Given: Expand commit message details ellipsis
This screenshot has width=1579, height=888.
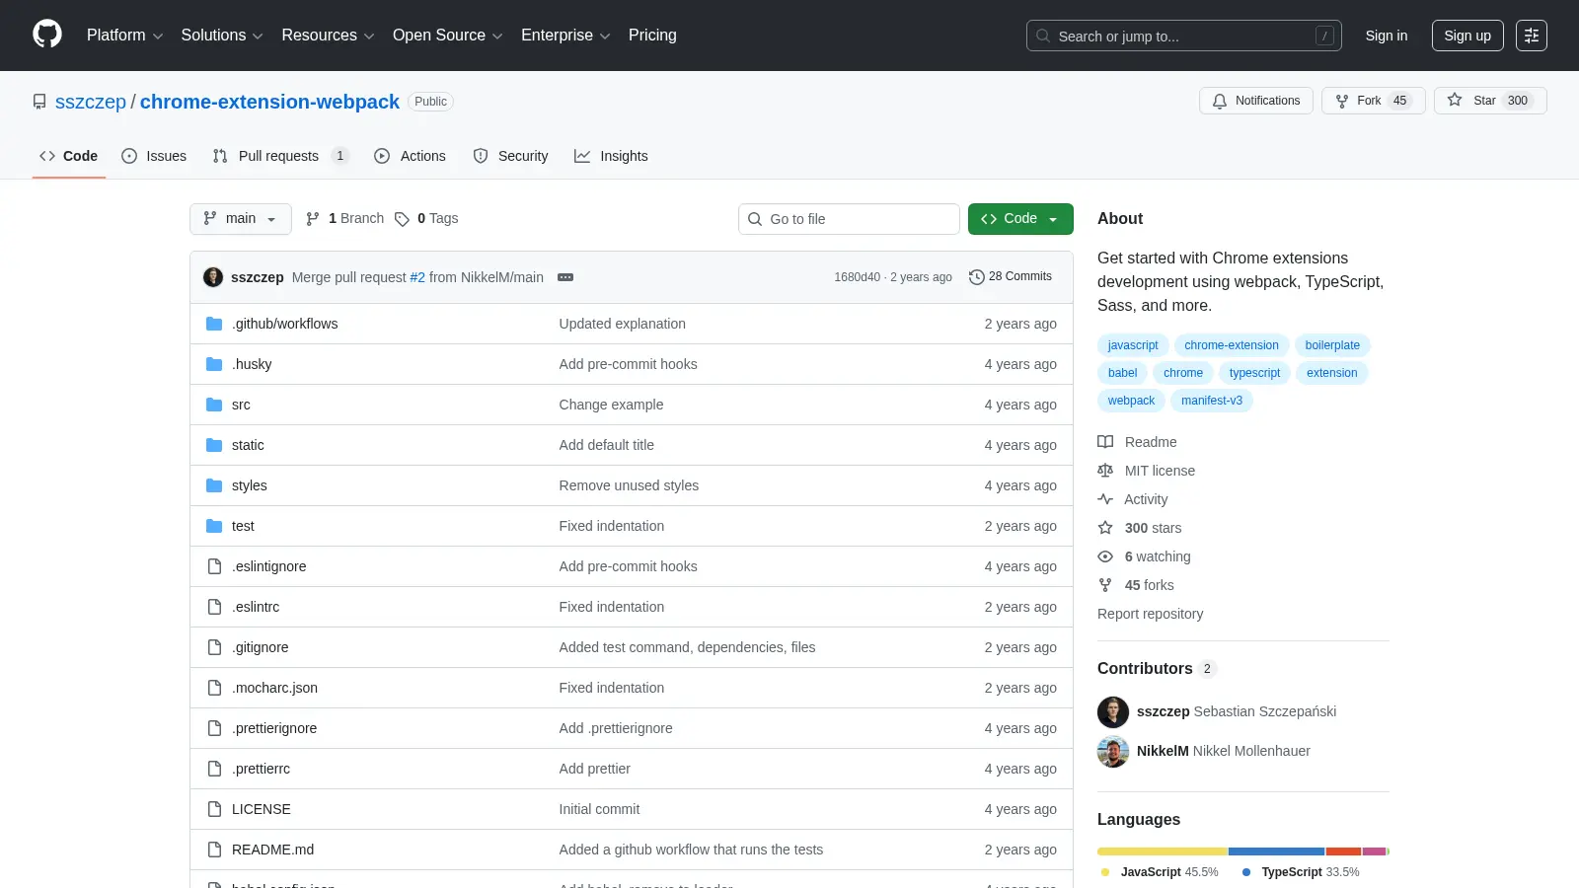Looking at the screenshot, I should coord(565,277).
